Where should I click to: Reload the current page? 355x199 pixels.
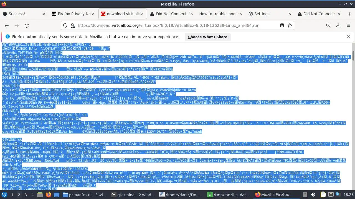pyautogui.click(x=27, y=25)
